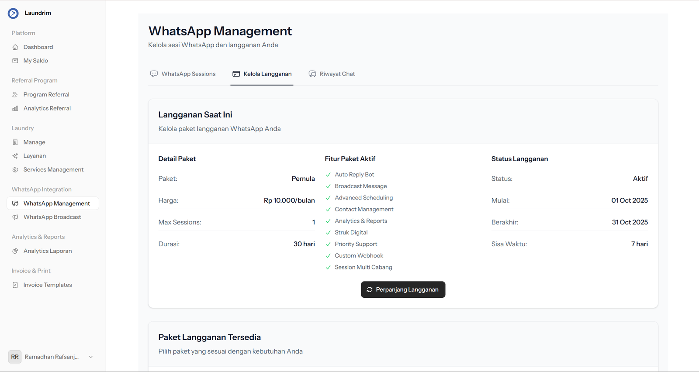
Task: Expand the user account chevron
Action: point(91,357)
